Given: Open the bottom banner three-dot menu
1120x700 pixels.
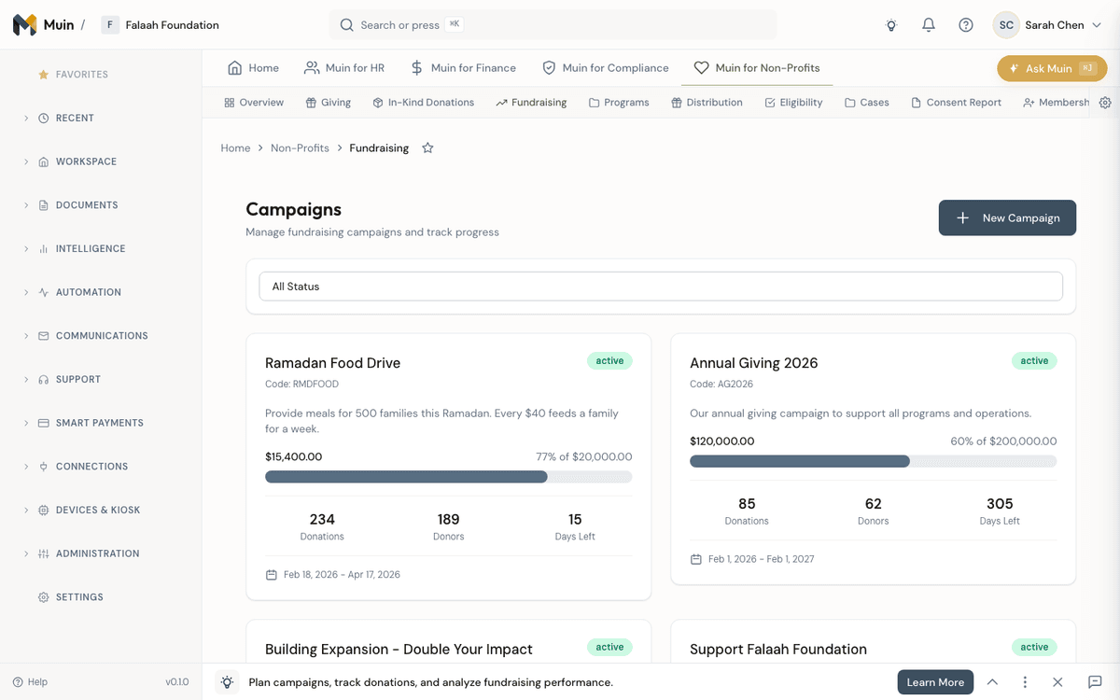Looking at the screenshot, I should pos(1025,682).
